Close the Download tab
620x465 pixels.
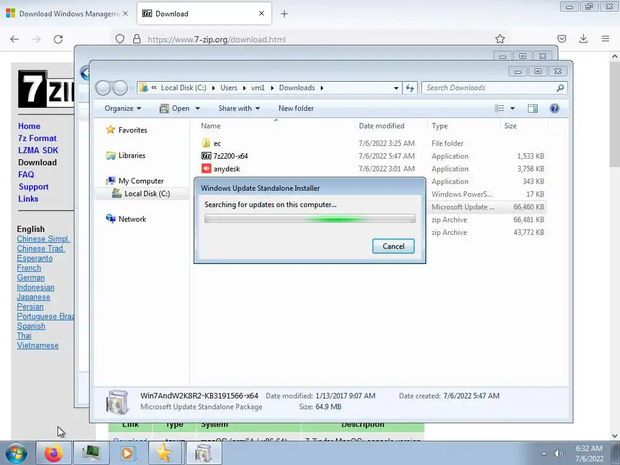pos(262,13)
